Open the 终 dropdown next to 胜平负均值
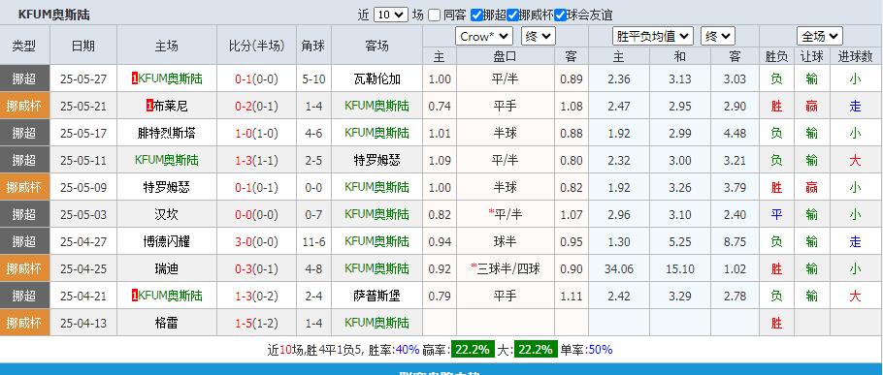This screenshot has height=375, width=883. (x=718, y=37)
